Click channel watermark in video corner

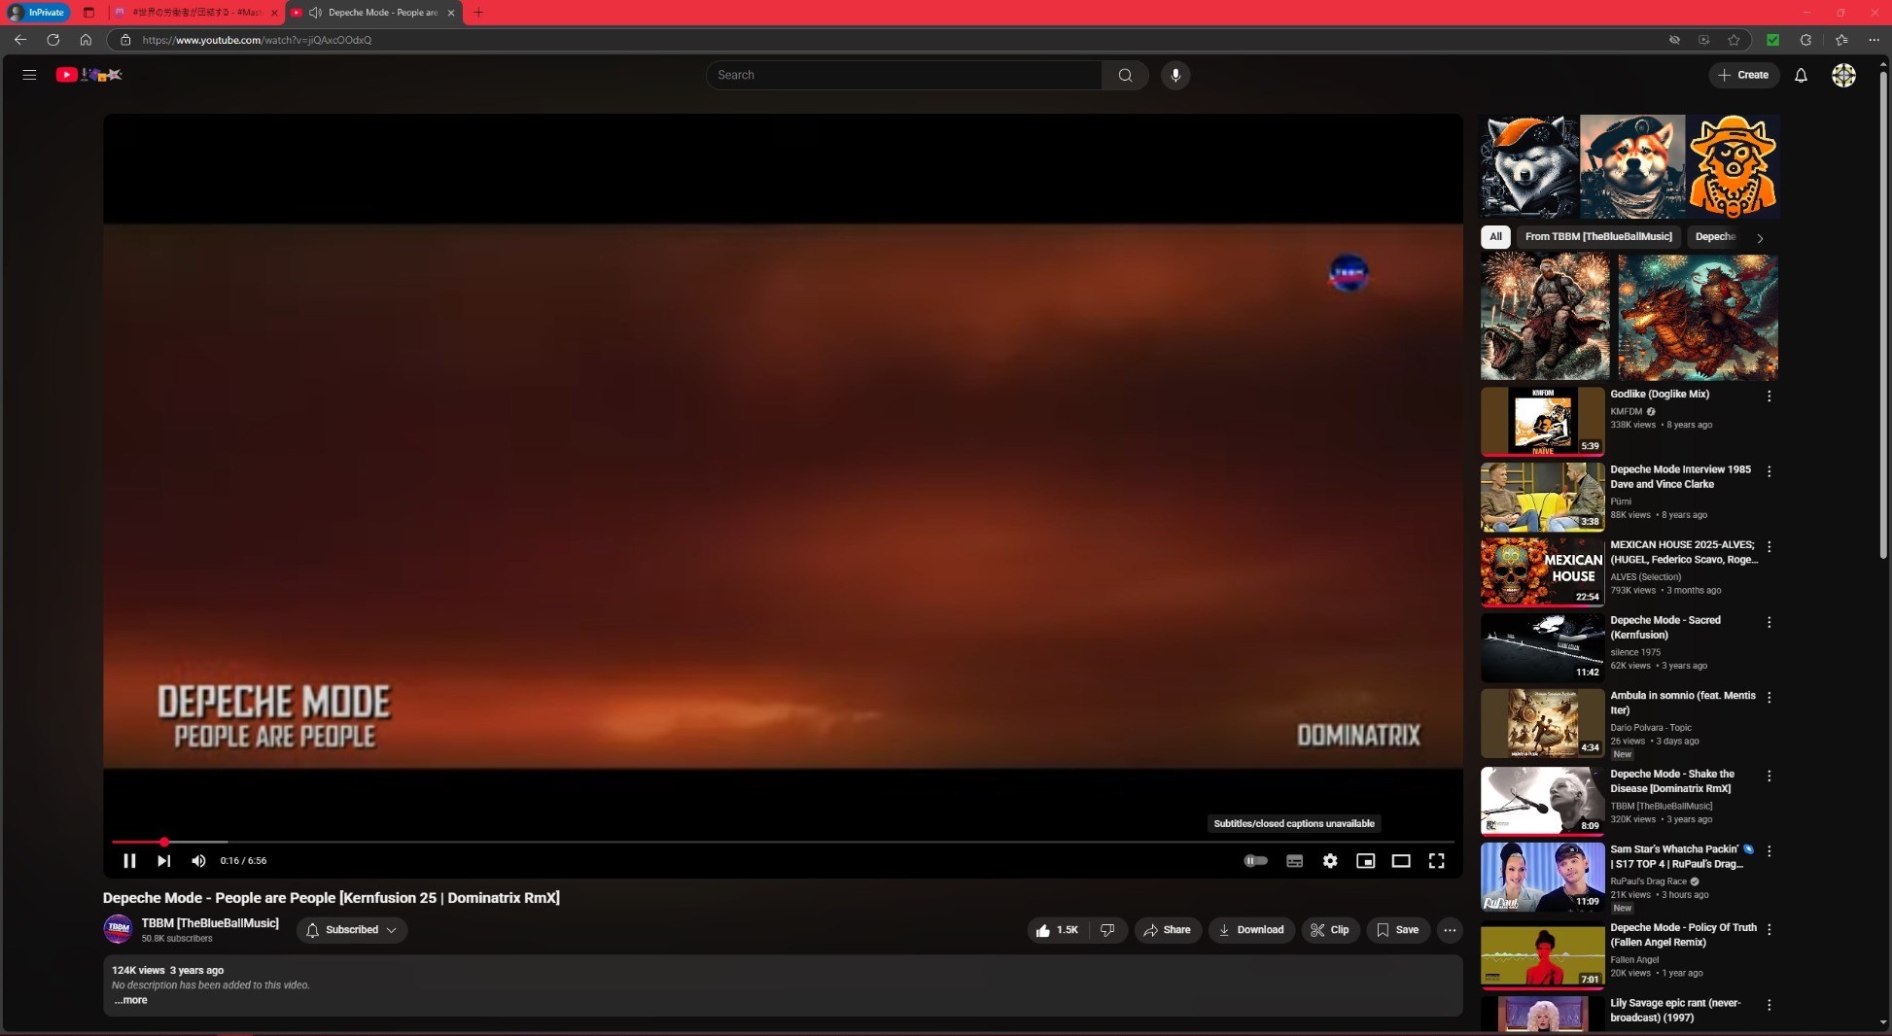(x=1349, y=274)
